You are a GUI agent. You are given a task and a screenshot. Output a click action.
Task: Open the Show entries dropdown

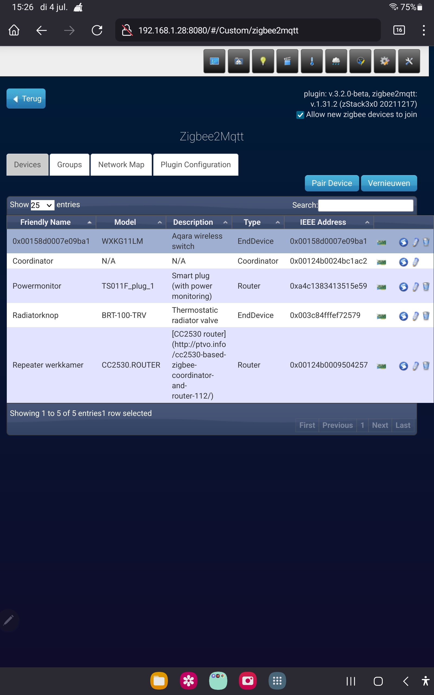42,205
